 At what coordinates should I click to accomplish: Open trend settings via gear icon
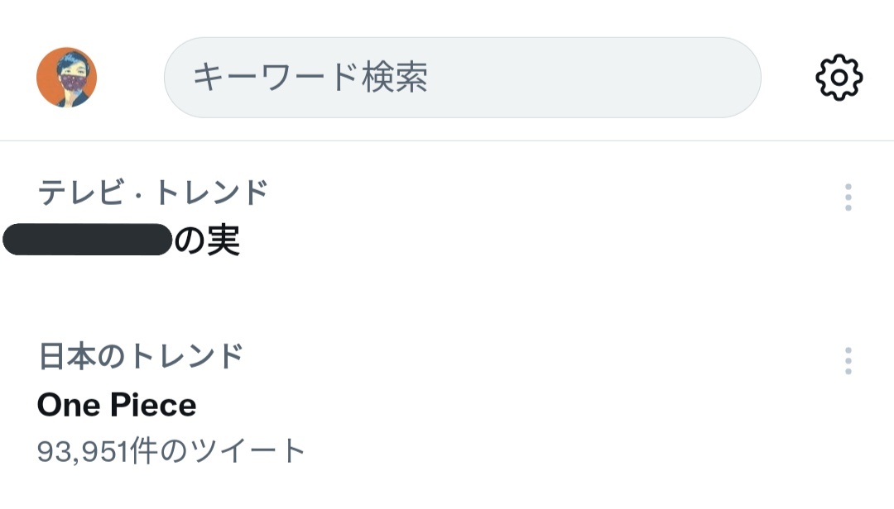pyautogui.click(x=839, y=78)
